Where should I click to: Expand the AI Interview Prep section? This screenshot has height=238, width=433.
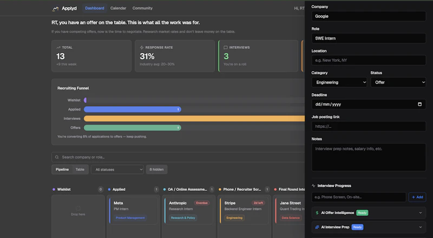[369, 227]
